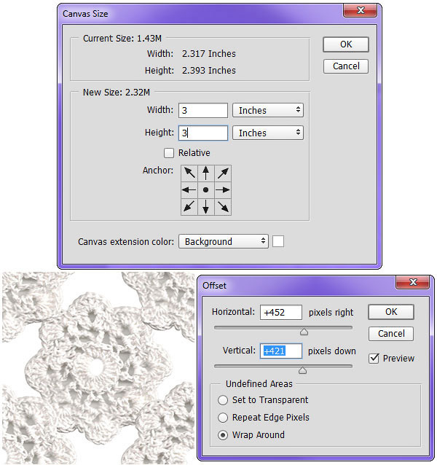437x465 pixels.
Task: Click OK in Offset dialog
Action: (391, 312)
